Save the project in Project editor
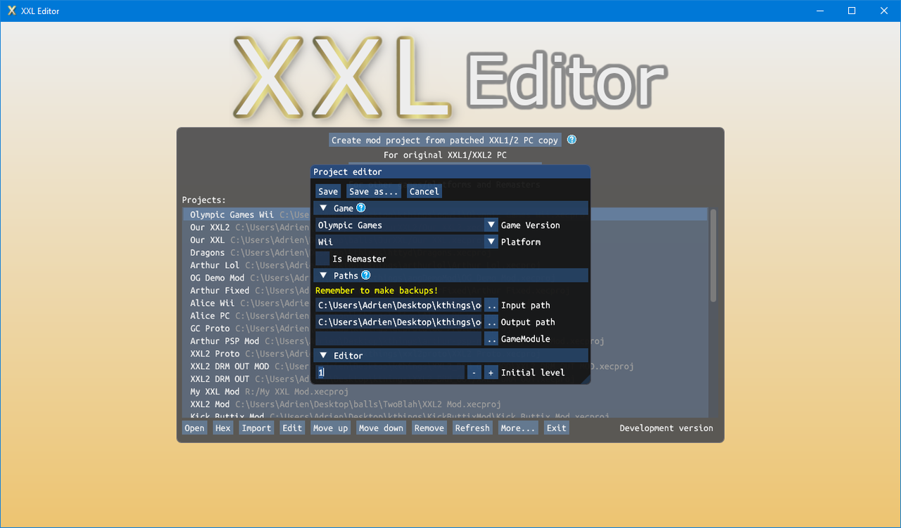 [x=328, y=191]
